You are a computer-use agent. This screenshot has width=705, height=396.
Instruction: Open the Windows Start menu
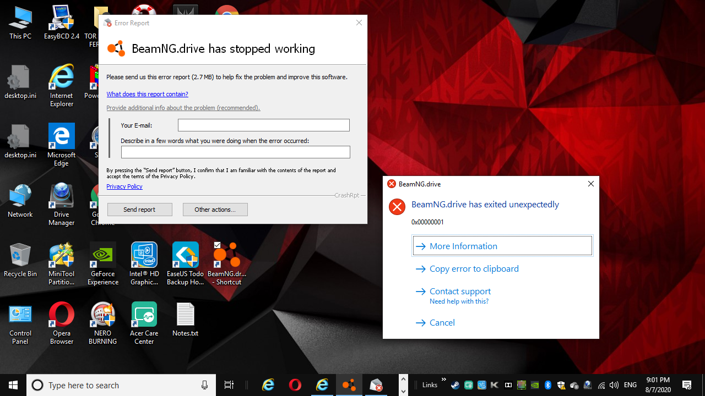13,385
